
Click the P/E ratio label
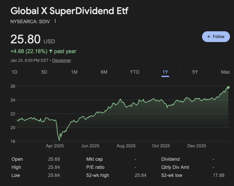click(x=95, y=167)
